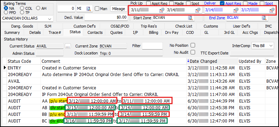The image size is (279, 127).
Task: Select the COL rating term
Action: click(x=22, y=8)
